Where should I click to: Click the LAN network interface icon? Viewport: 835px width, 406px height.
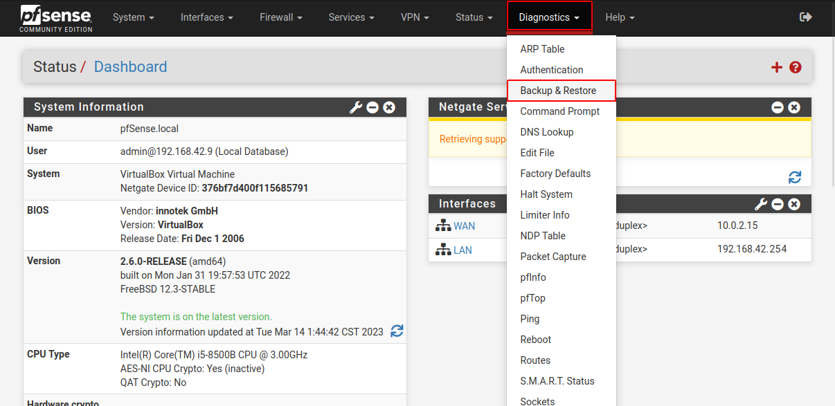point(443,250)
